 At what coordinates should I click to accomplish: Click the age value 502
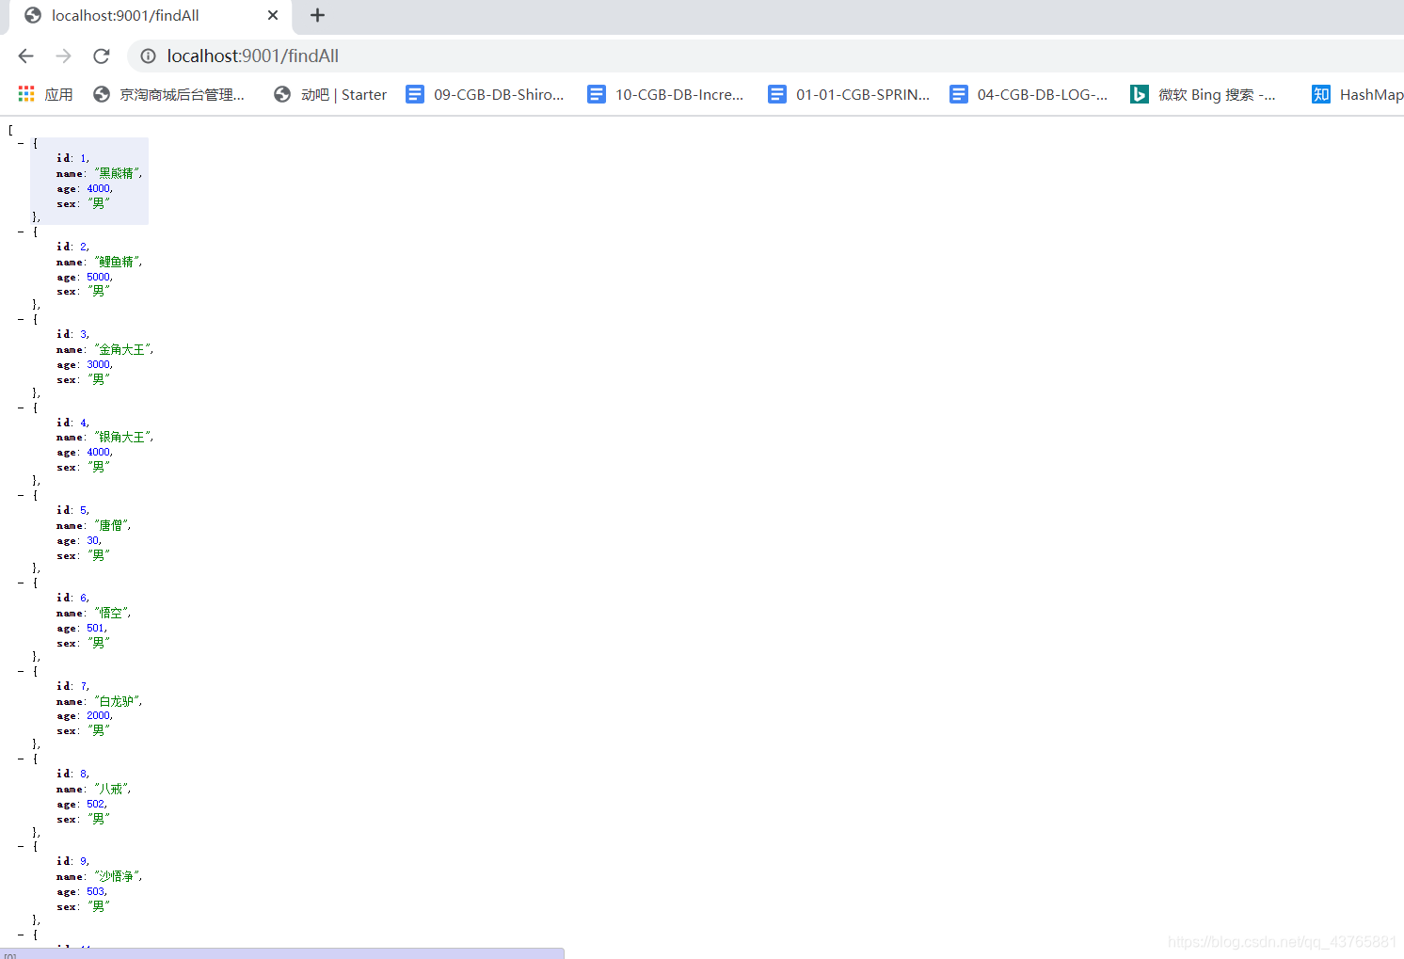95,804
